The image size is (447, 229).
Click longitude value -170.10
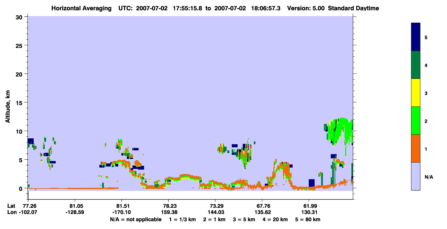pyautogui.click(x=121, y=213)
